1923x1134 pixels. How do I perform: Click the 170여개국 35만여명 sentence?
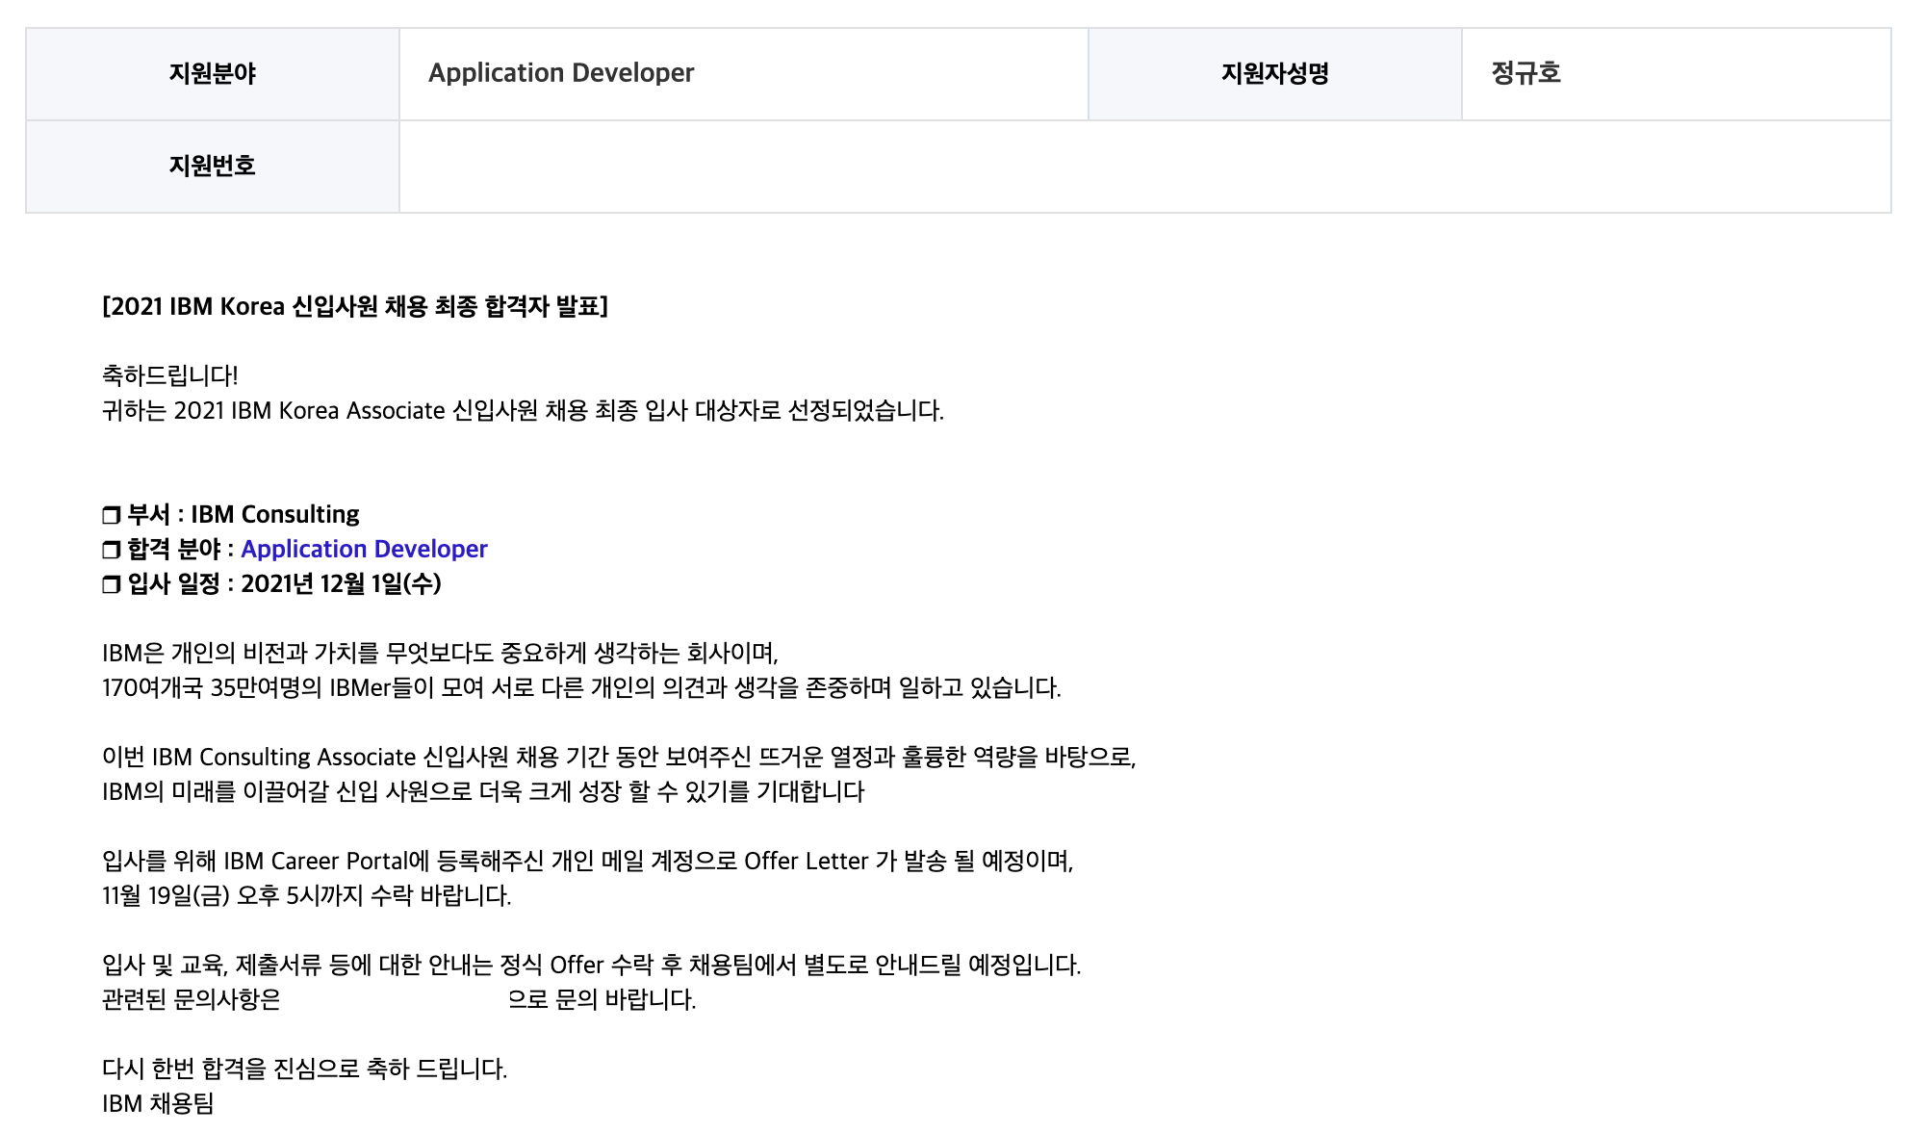[581, 687]
